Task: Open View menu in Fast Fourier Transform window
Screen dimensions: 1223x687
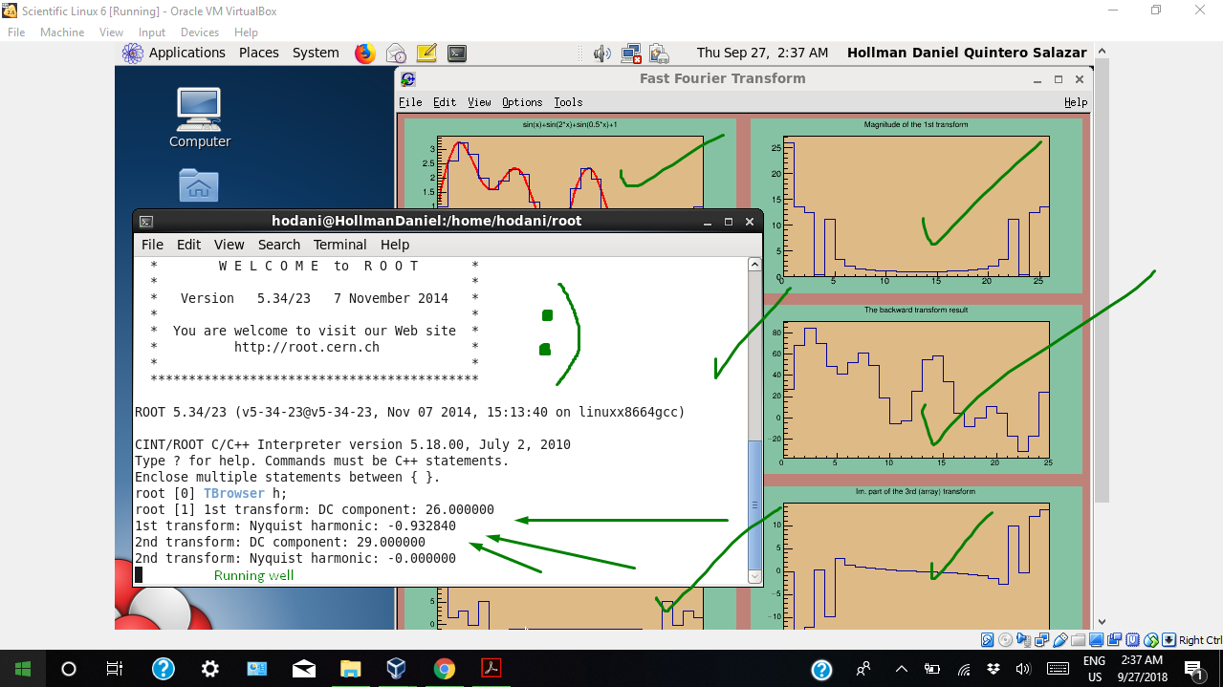Action: pyautogui.click(x=480, y=102)
